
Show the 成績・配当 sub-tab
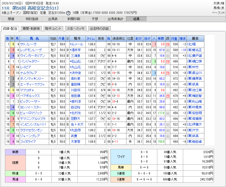tap(10, 29)
